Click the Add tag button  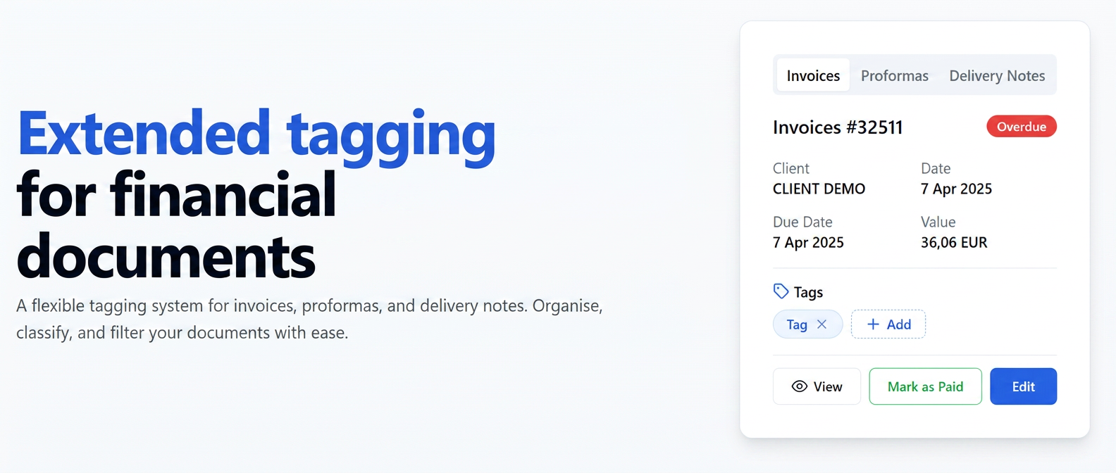pyautogui.click(x=888, y=324)
